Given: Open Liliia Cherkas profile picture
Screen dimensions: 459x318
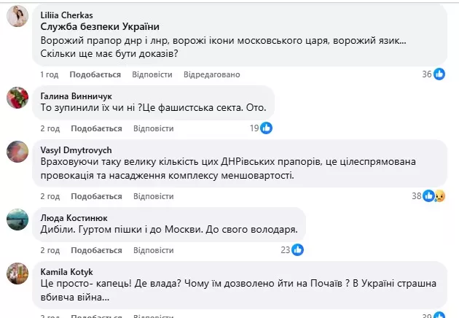Looking at the screenshot, I should [17, 16].
